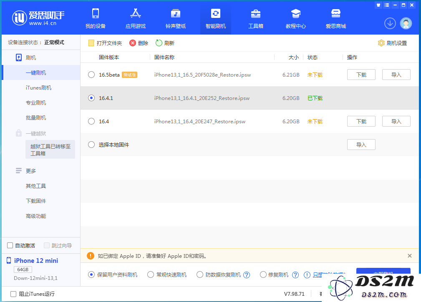Click the iPhone 12 mini device icon
The width and height of the screenshot is (421, 302).
(9, 260)
